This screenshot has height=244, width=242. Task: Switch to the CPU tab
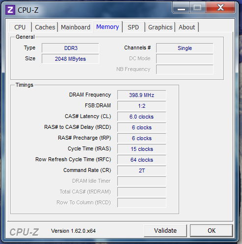tap(20, 27)
